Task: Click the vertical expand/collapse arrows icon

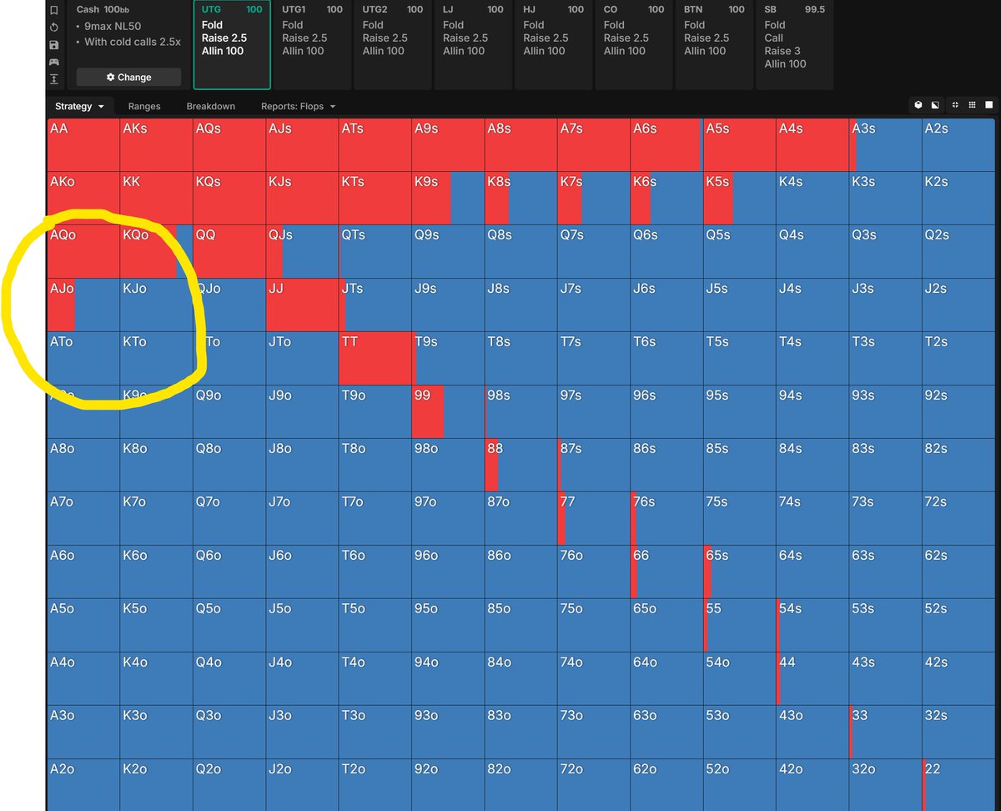Action: click(54, 79)
